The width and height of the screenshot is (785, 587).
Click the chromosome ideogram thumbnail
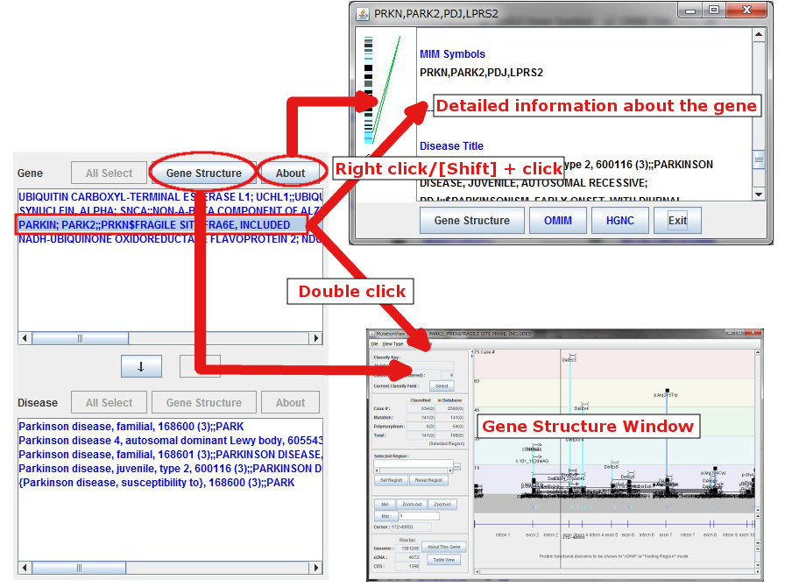369,88
